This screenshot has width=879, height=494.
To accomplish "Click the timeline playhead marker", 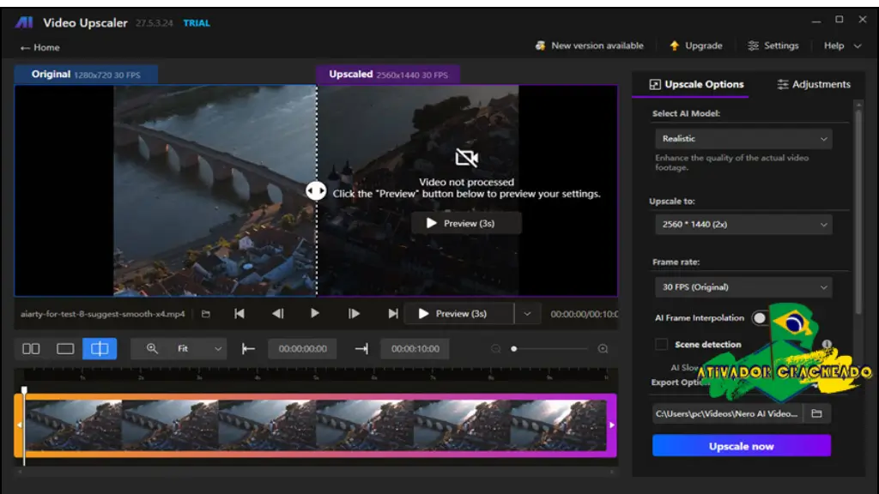I will click(x=24, y=390).
